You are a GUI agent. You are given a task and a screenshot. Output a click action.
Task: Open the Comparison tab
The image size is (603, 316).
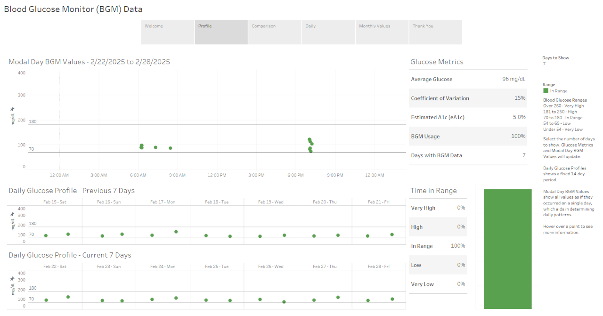(275, 32)
